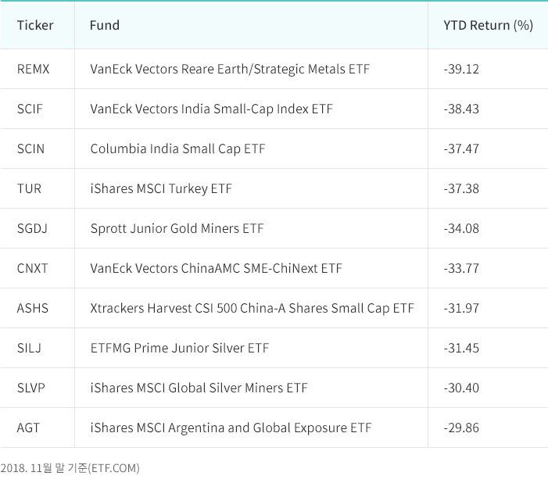Click the ASHS ticker cell

pos(32,308)
